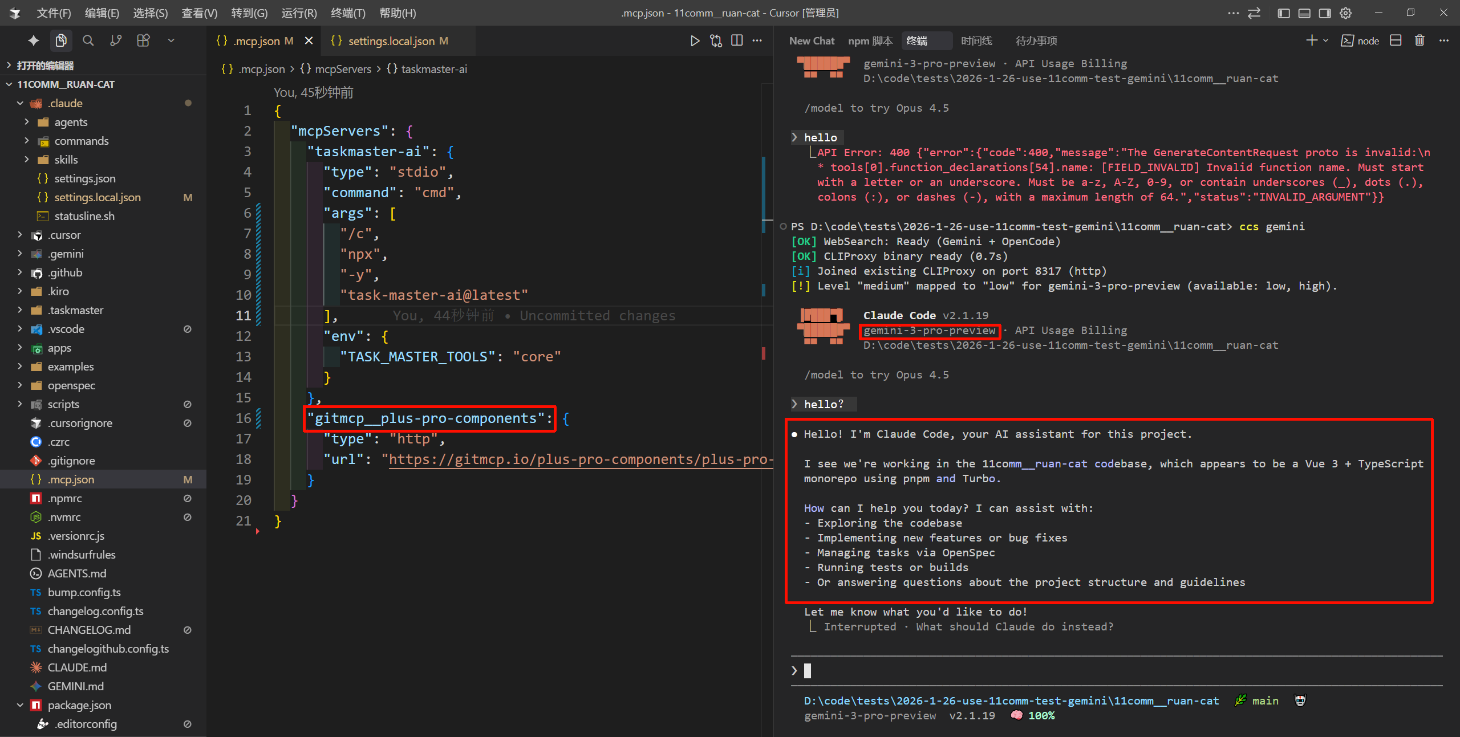Open the Search icon in sidebar
The height and width of the screenshot is (737, 1460).
coord(88,40)
